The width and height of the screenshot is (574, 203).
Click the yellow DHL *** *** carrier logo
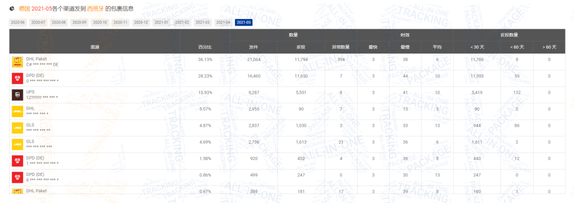[x=18, y=111]
